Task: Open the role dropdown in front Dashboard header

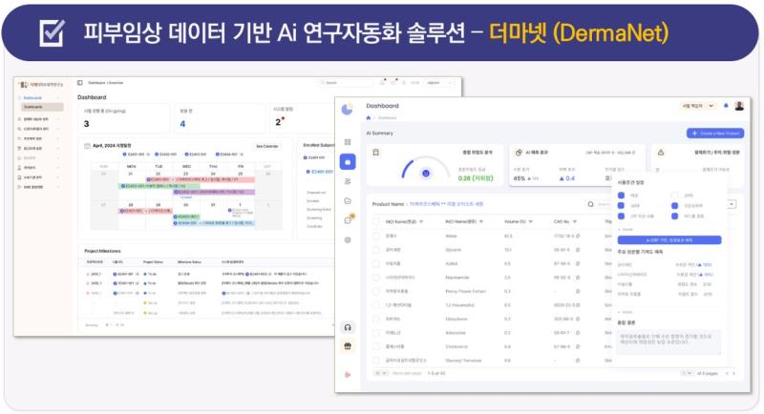Action: tap(698, 106)
